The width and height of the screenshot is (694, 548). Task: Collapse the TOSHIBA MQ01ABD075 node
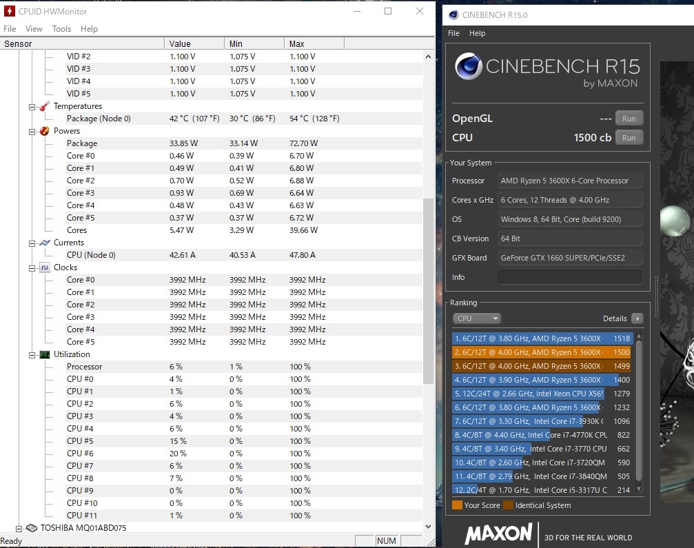point(19,528)
